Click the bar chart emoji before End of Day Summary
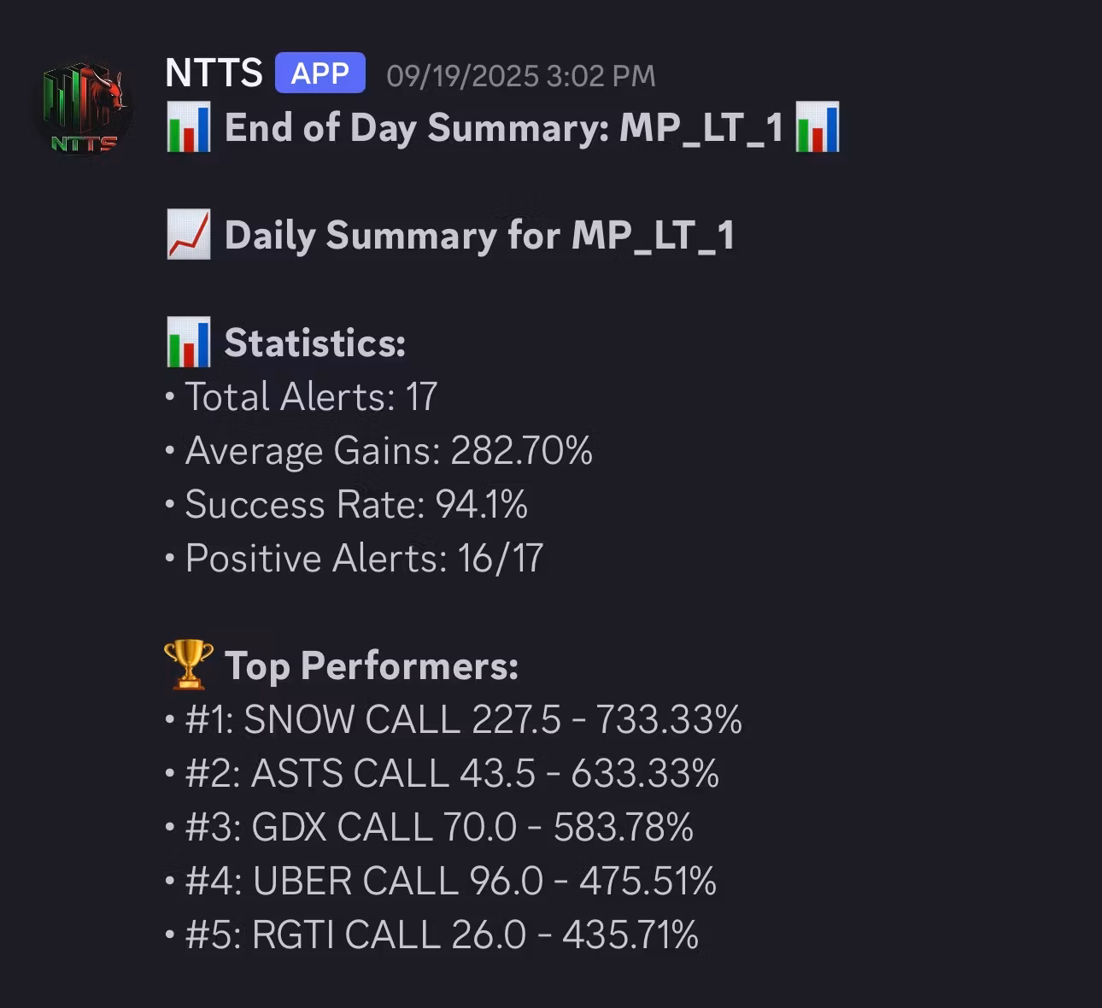The width and height of the screenshot is (1102, 1008). (x=189, y=128)
